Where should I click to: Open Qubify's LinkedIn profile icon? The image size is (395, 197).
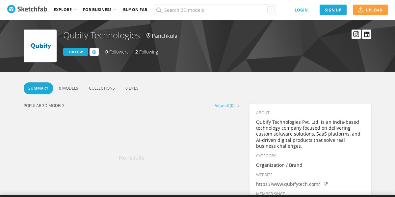coord(367,34)
